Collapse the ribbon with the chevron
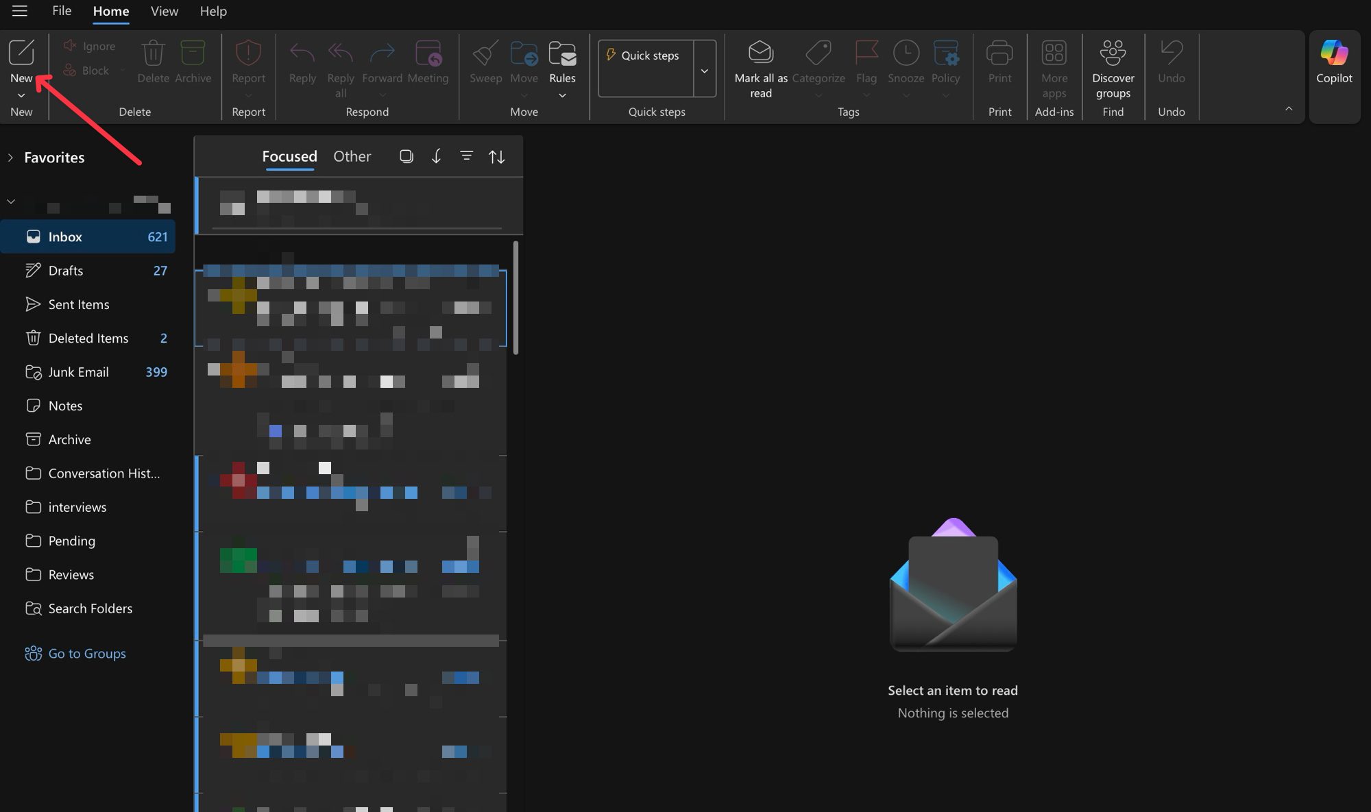 [x=1288, y=109]
